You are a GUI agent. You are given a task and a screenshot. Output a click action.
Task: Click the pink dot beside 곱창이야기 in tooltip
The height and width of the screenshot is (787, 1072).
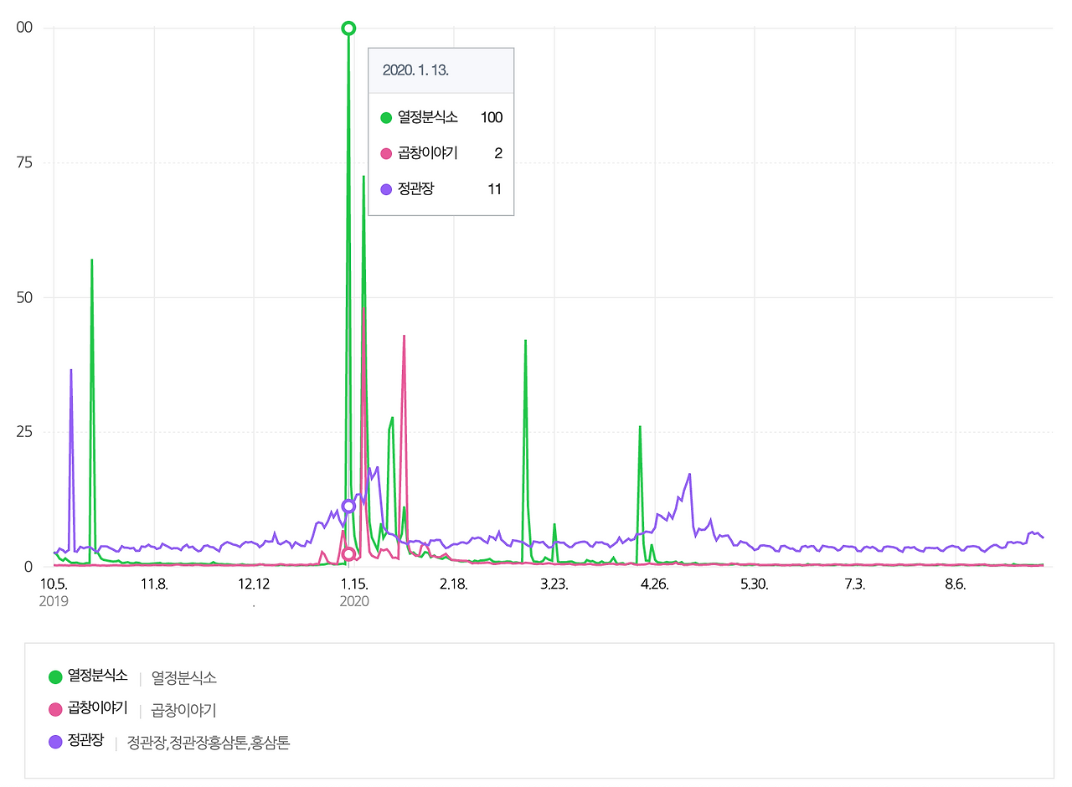pos(386,153)
